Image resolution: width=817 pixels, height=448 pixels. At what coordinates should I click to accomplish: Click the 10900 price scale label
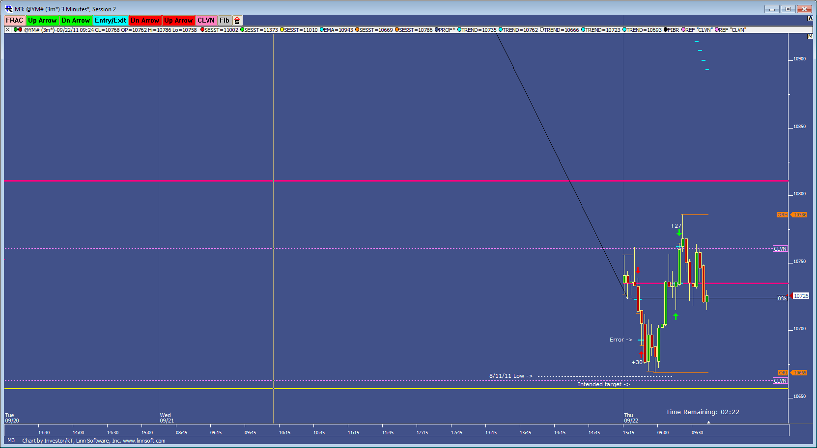click(x=799, y=59)
